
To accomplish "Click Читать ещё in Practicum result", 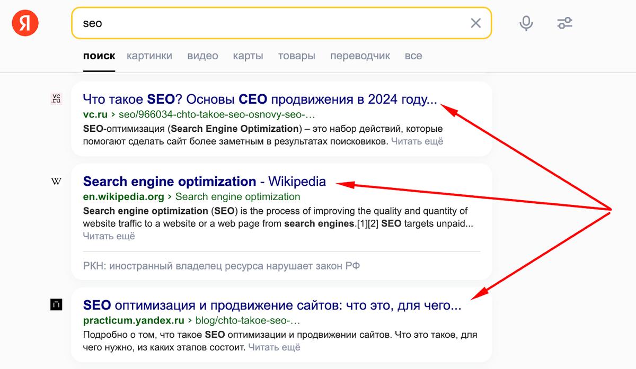I will (x=274, y=347).
